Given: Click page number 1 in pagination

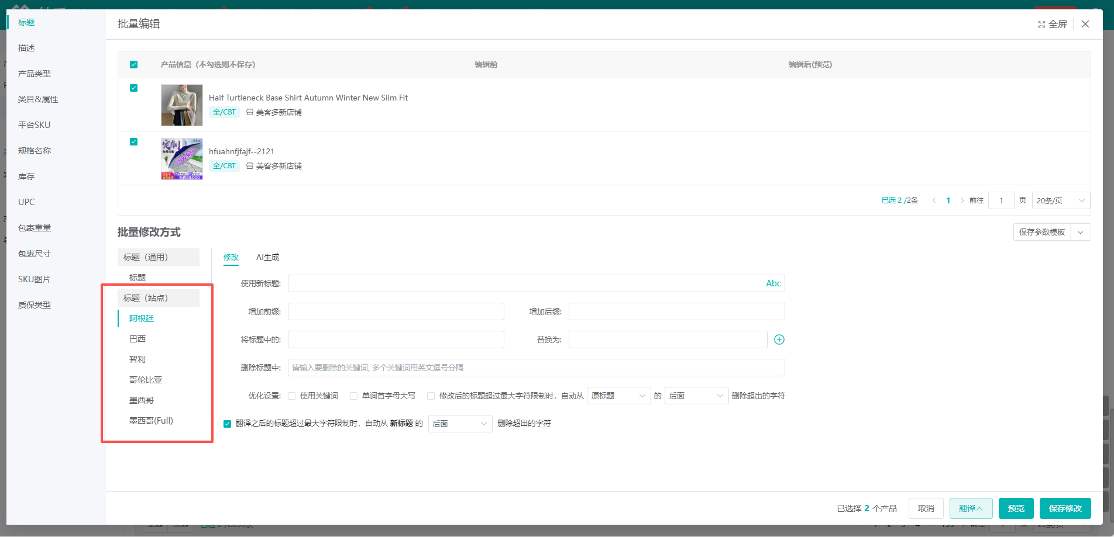Looking at the screenshot, I should pyautogui.click(x=948, y=200).
